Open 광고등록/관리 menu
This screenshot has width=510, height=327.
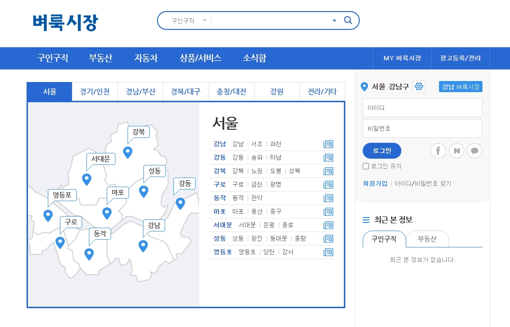coord(460,58)
